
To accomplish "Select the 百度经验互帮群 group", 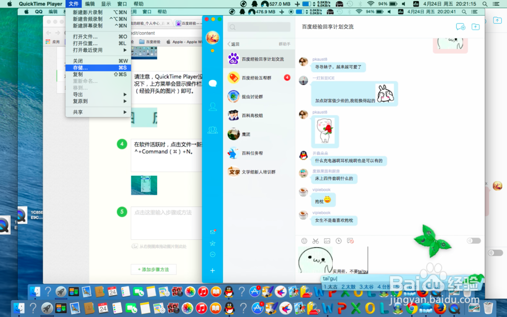I will [x=259, y=78].
